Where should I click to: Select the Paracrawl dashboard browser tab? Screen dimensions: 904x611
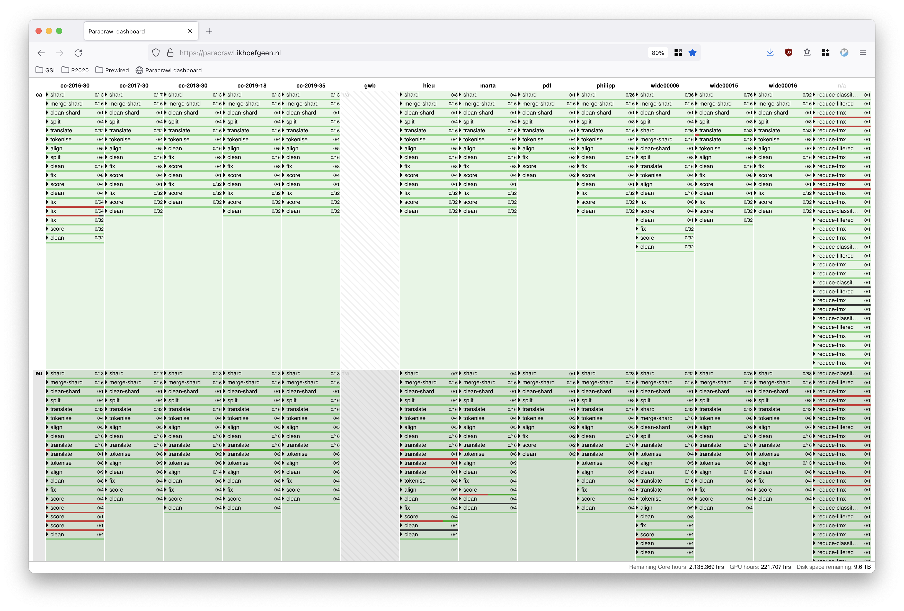click(132, 31)
